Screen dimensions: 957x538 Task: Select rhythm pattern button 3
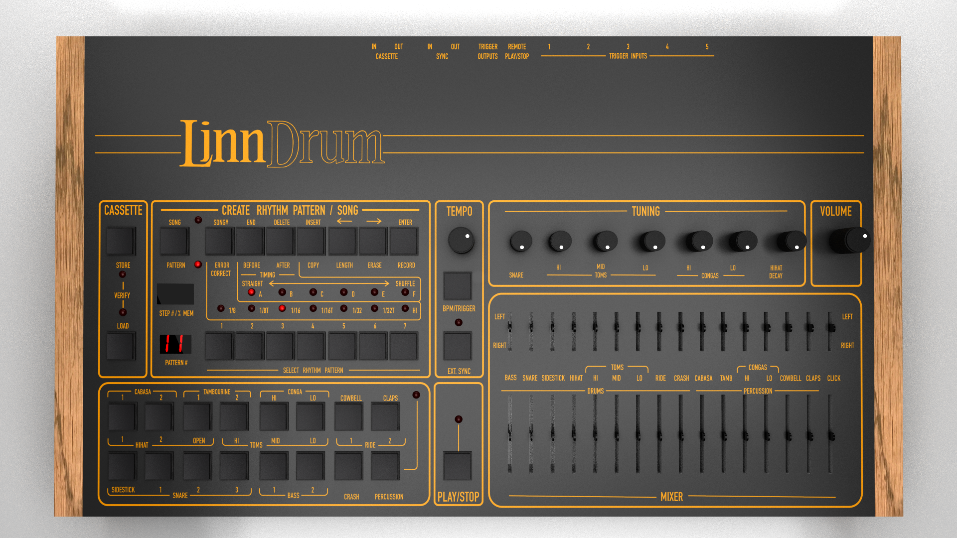[281, 346]
